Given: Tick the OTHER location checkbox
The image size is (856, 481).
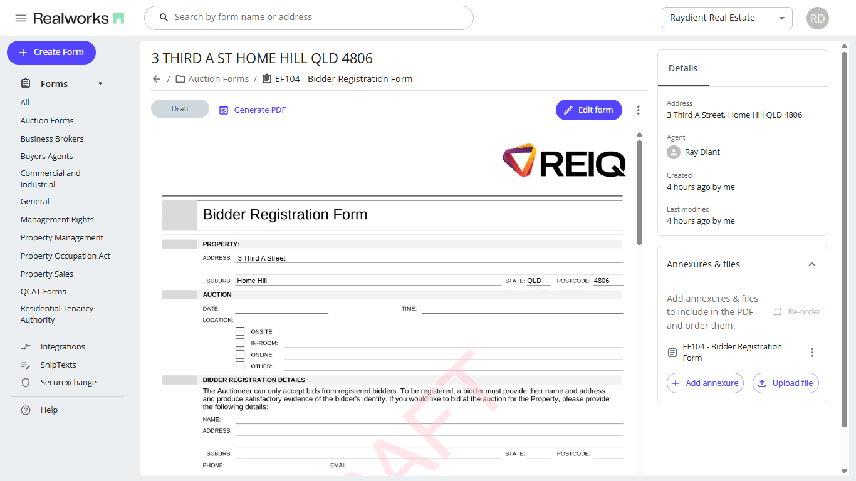Looking at the screenshot, I should 240,366.
